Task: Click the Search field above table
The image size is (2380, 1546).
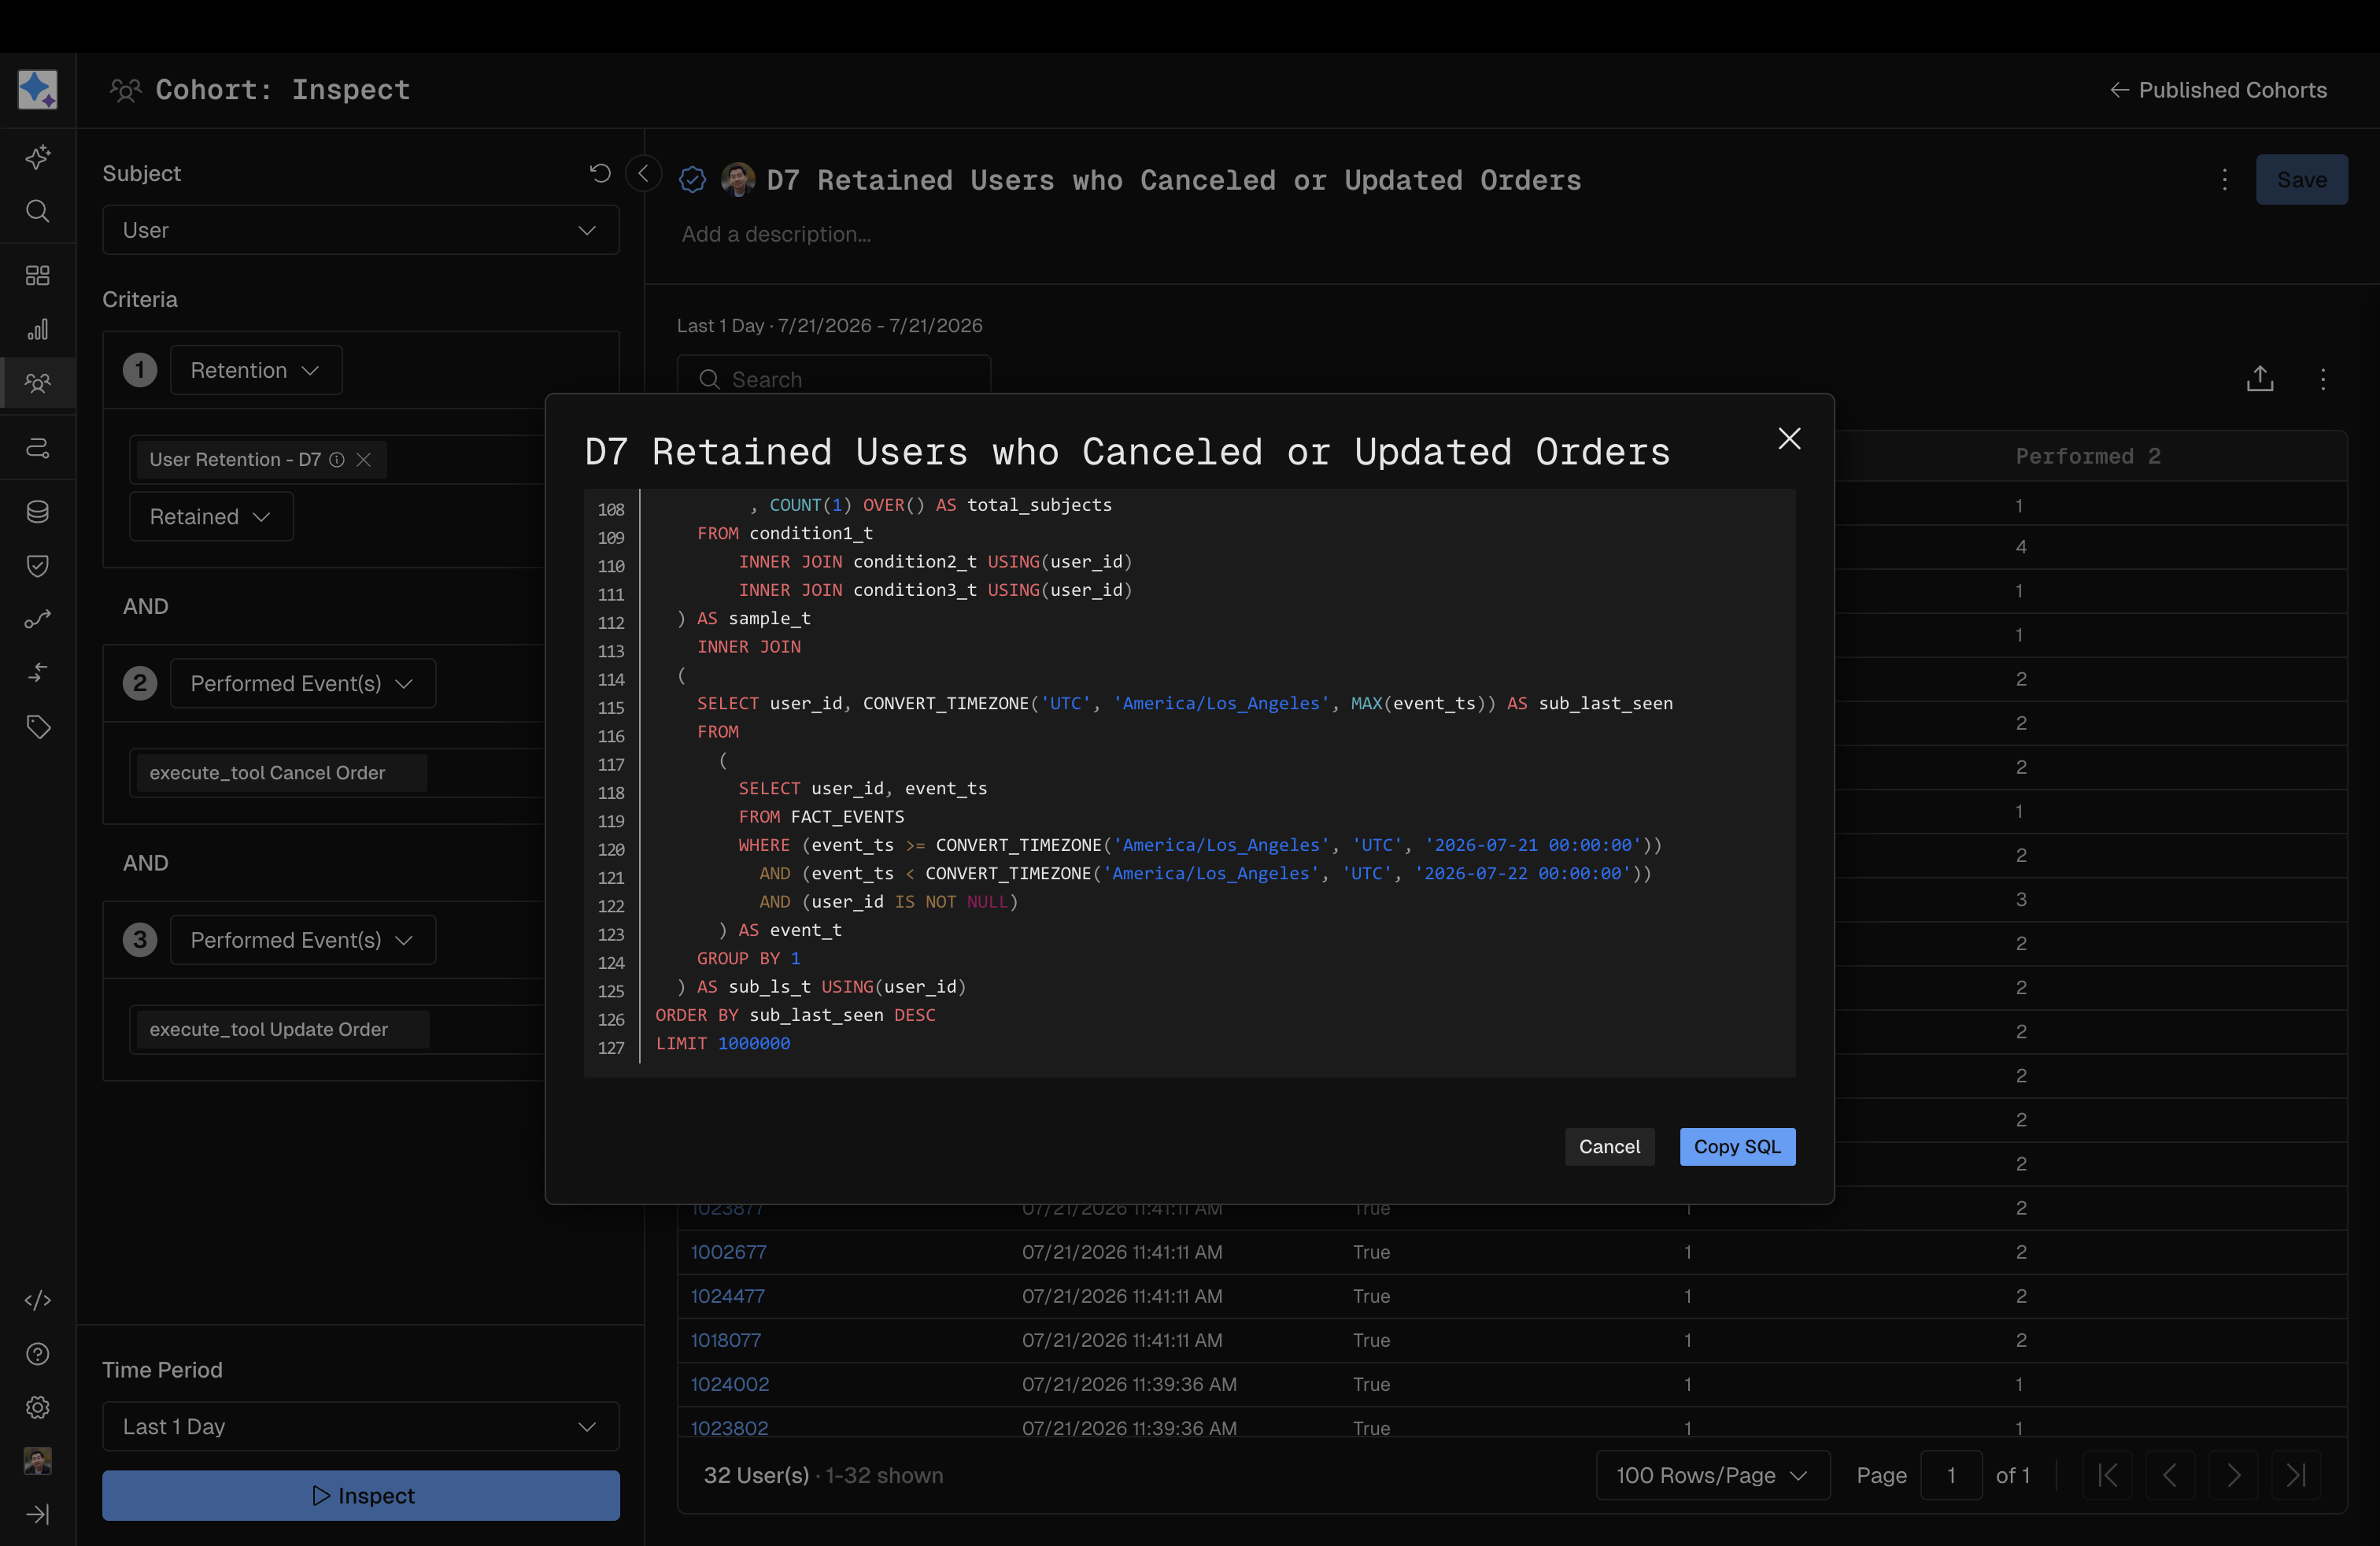Action: click(x=834, y=379)
